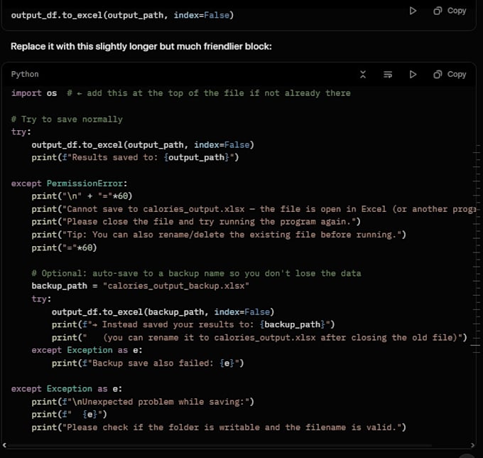This screenshot has height=458, width=483.
Task: Click 'Unexpected problem while saving' line
Action: pos(143,402)
